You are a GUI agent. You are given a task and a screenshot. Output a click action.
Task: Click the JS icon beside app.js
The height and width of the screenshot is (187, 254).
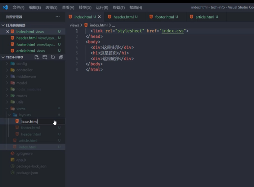[12, 160]
